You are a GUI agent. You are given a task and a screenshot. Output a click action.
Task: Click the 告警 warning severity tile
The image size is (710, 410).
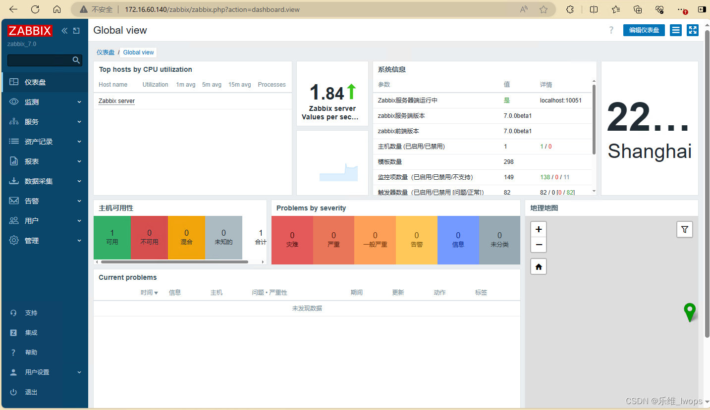417,240
